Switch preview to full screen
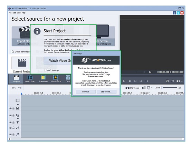Image resolution: width=190 pixels, height=146 pixels. 167,81
